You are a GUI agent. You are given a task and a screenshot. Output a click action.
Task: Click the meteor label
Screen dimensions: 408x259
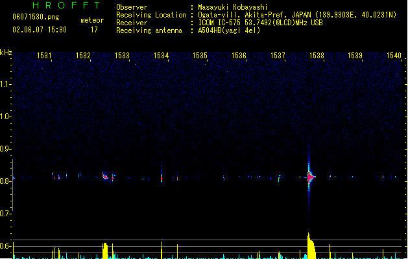pos(92,20)
